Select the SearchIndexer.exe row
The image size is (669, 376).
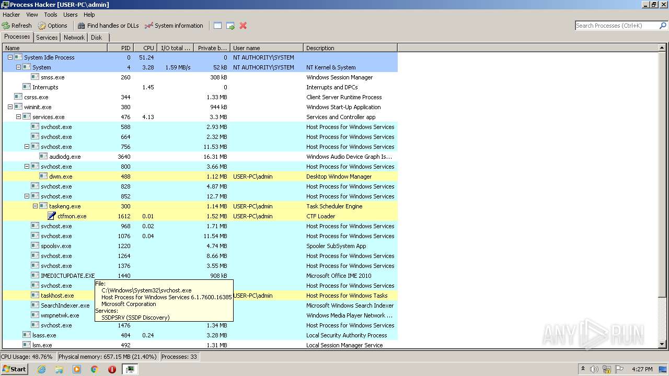tap(200, 305)
